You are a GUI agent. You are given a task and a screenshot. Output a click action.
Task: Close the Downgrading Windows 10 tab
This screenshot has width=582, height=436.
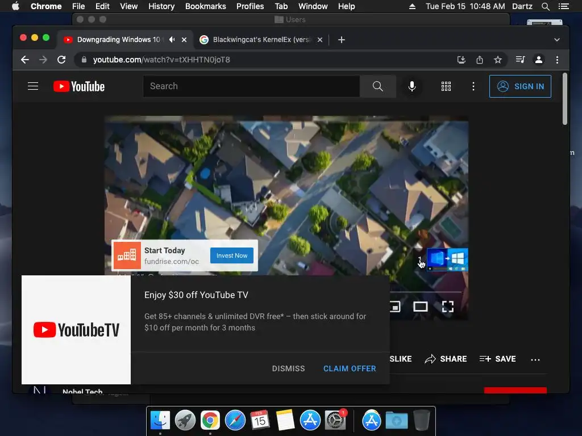point(184,40)
